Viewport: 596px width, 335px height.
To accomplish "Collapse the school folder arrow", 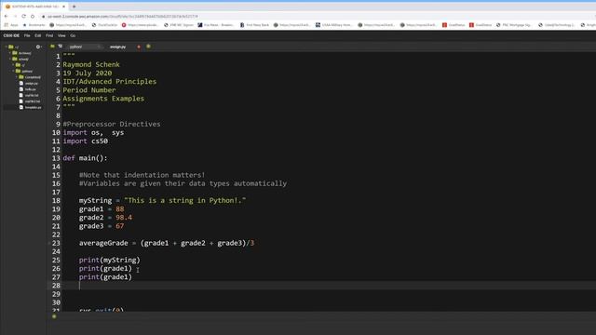I will click(10, 59).
